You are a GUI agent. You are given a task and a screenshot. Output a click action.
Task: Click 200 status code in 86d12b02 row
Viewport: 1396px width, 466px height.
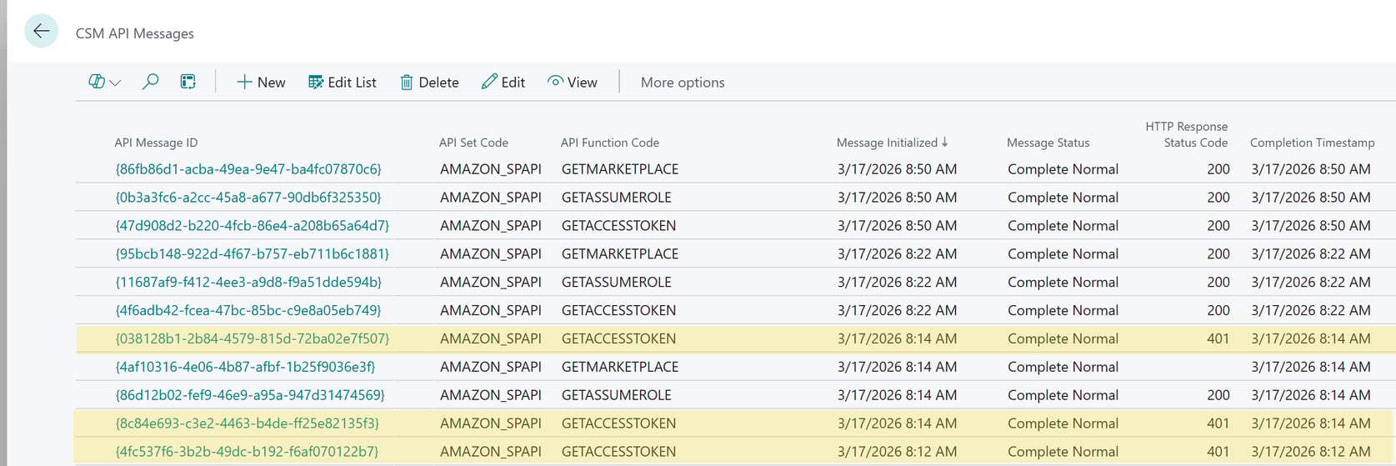pos(1218,395)
